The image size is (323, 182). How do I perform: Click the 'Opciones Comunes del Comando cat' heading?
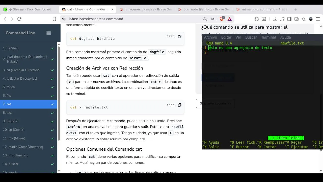tap(104, 149)
